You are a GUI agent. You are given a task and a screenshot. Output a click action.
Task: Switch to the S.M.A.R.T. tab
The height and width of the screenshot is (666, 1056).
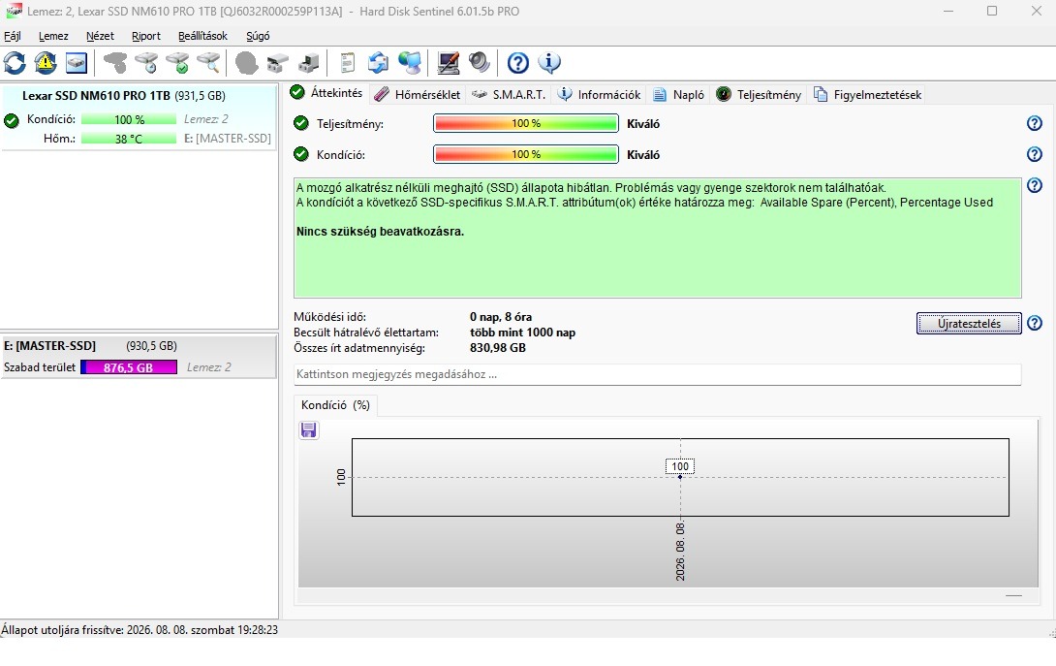509,94
